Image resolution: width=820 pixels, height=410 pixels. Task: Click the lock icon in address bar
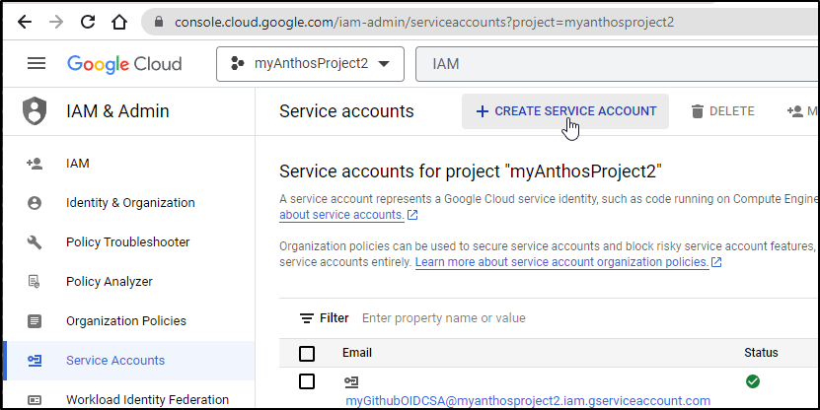pos(160,22)
